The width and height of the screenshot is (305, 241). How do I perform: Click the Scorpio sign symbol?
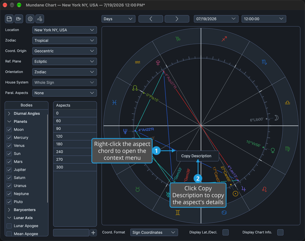[x=264, y=62]
